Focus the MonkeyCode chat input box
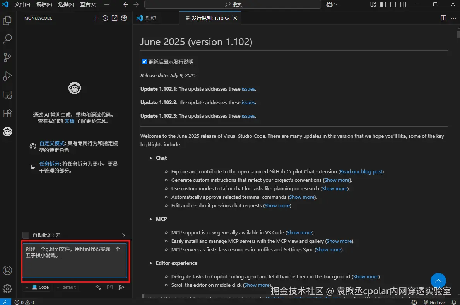The width and height of the screenshot is (460, 305). click(x=75, y=260)
